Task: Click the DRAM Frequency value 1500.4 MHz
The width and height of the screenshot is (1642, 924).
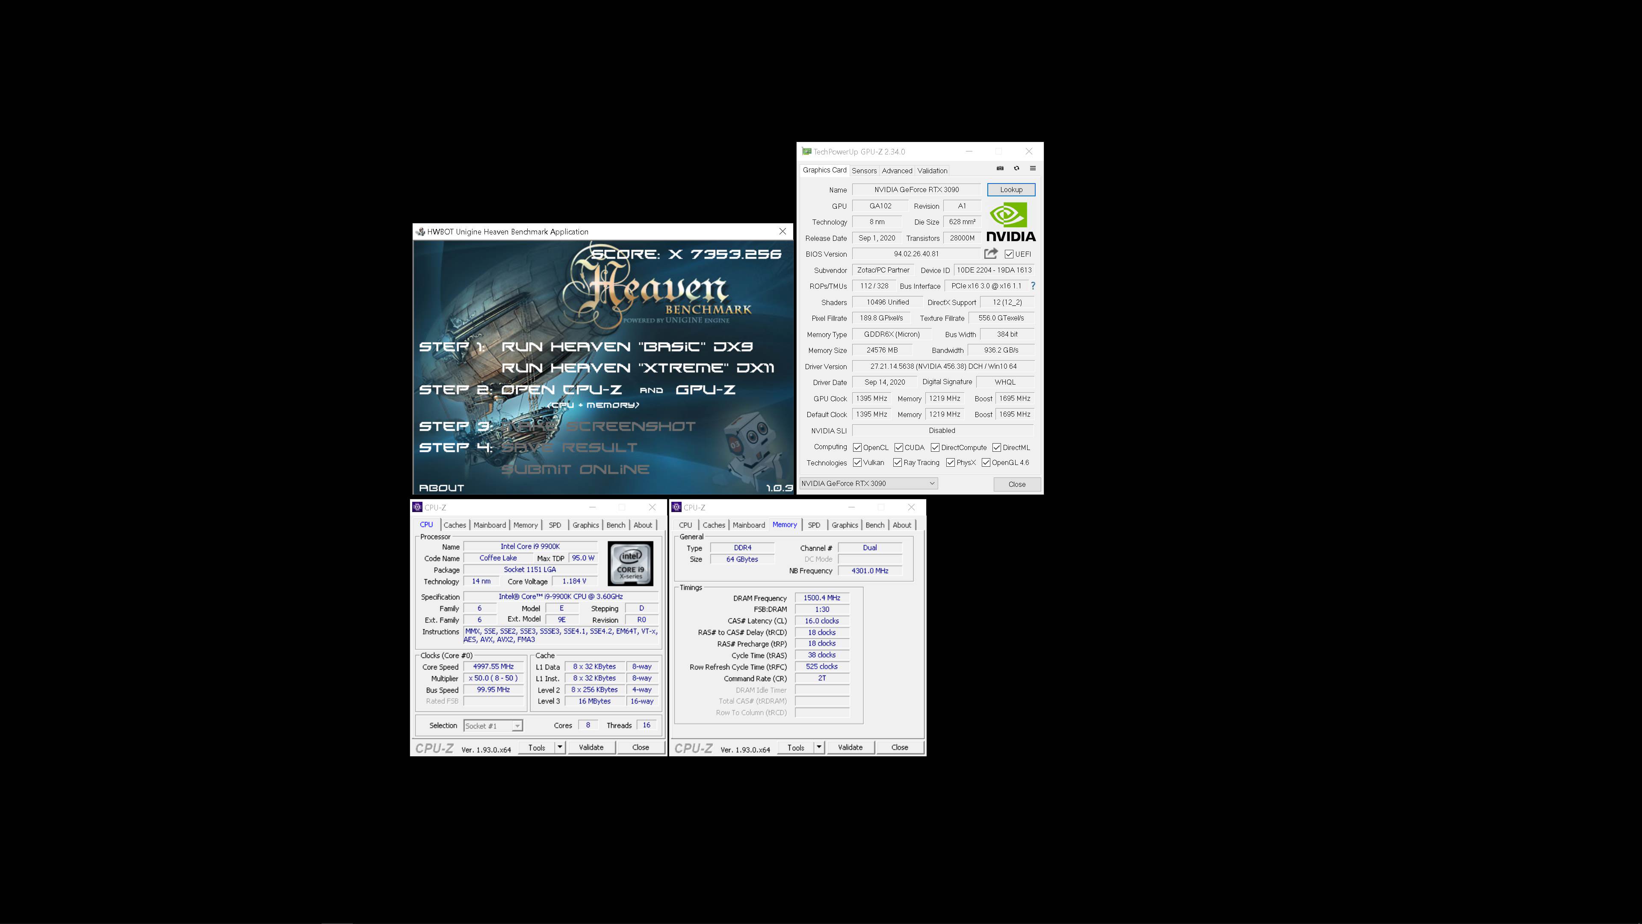Action: click(x=821, y=598)
